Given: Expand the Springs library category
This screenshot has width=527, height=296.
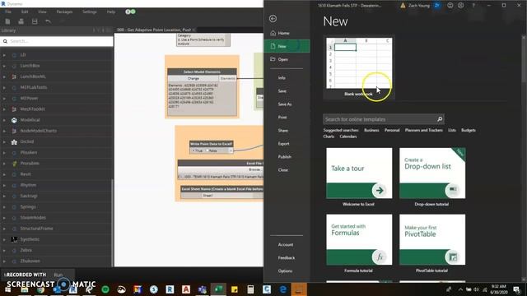Looking at the screenshot, I should 4,206.
